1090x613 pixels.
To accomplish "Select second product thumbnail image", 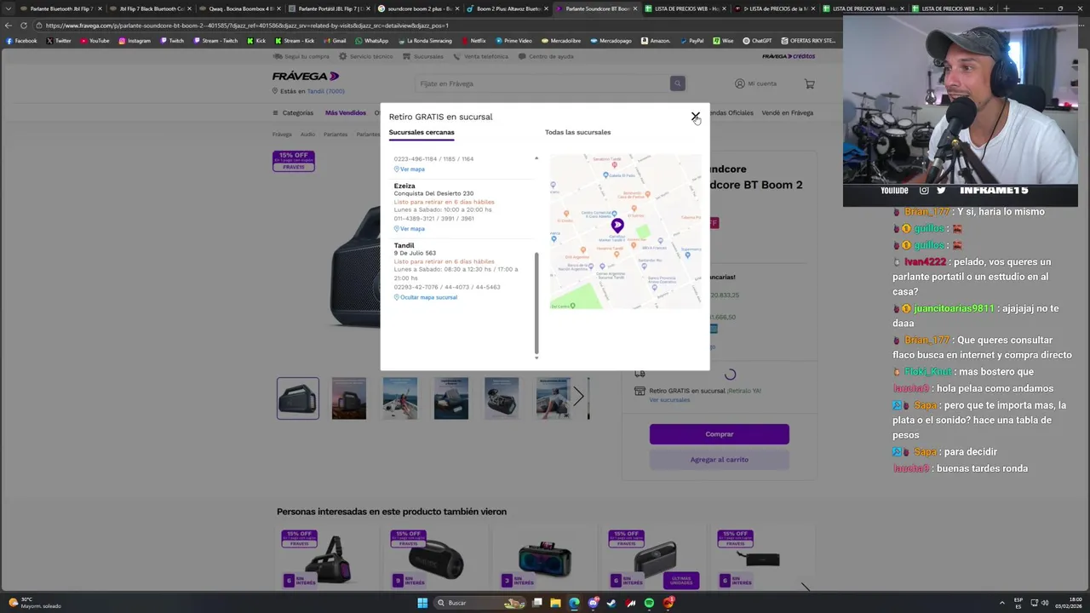I will point(349,398).
